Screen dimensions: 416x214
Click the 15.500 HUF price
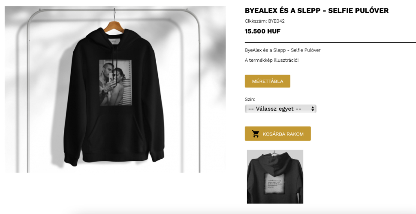click(262, 31)
